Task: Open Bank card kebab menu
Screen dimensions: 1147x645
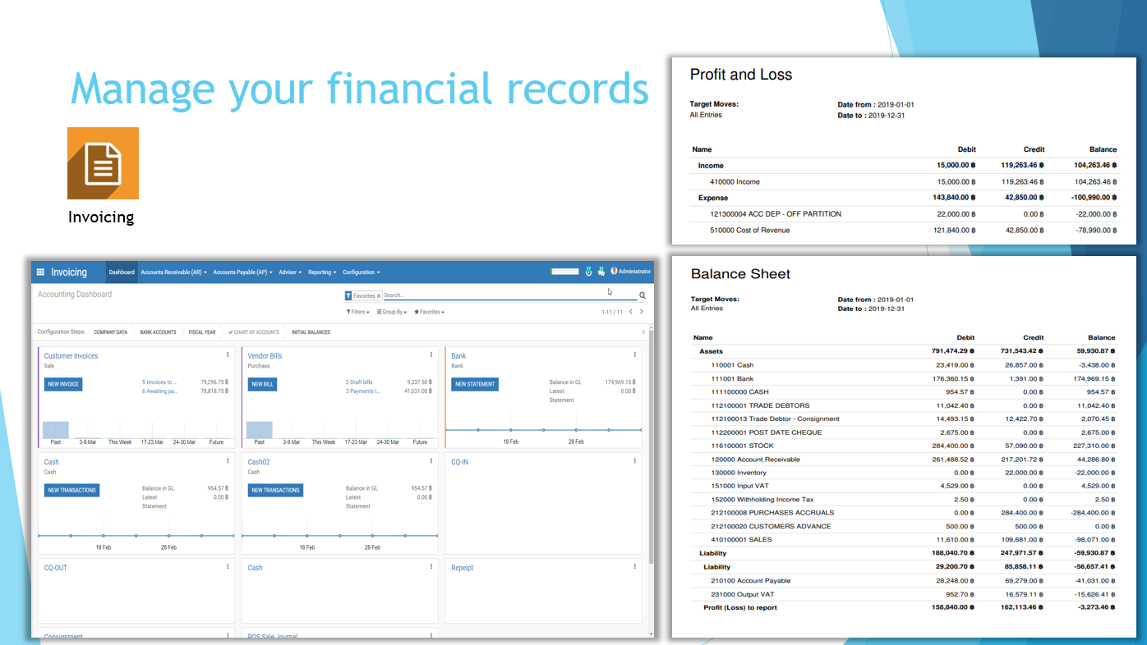Action: [635, 355]
